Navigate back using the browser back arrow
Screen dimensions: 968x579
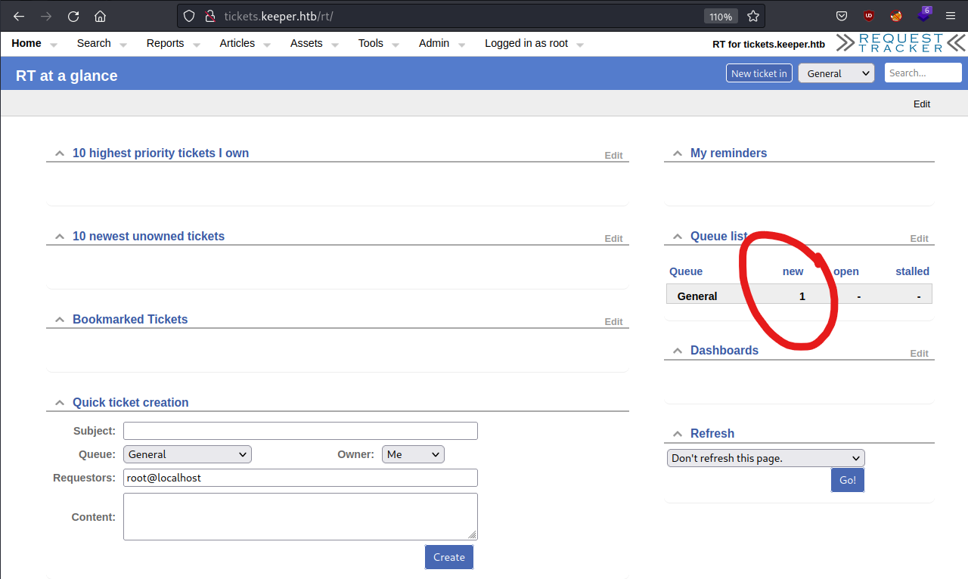(19, 16)
